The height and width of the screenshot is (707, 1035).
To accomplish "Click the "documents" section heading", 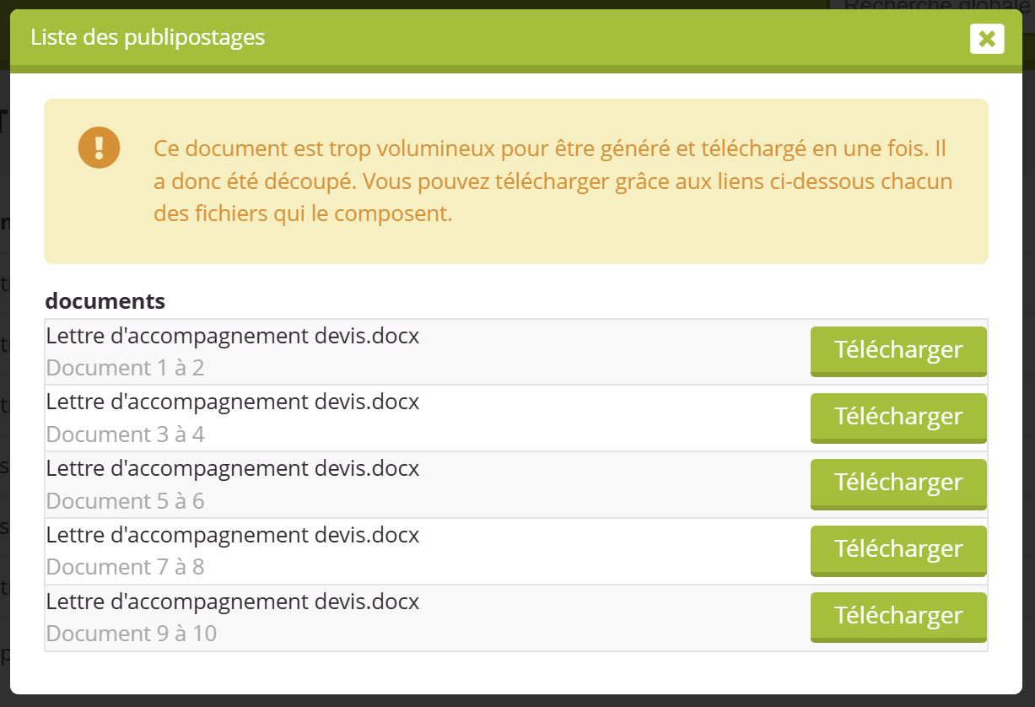I will 105,301.
